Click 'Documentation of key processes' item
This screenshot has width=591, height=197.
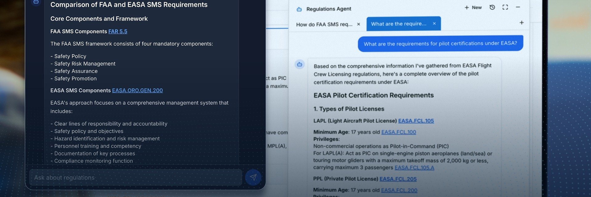pos(93,153)
